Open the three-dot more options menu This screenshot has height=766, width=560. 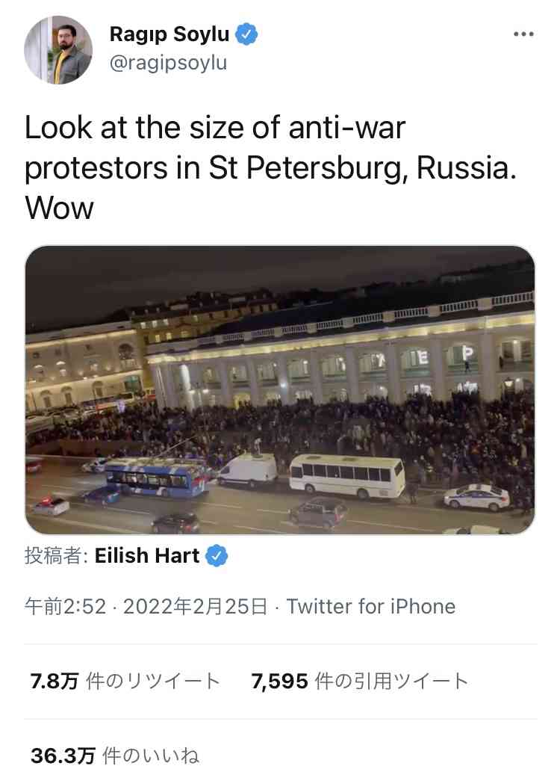(x=523, y=34)
